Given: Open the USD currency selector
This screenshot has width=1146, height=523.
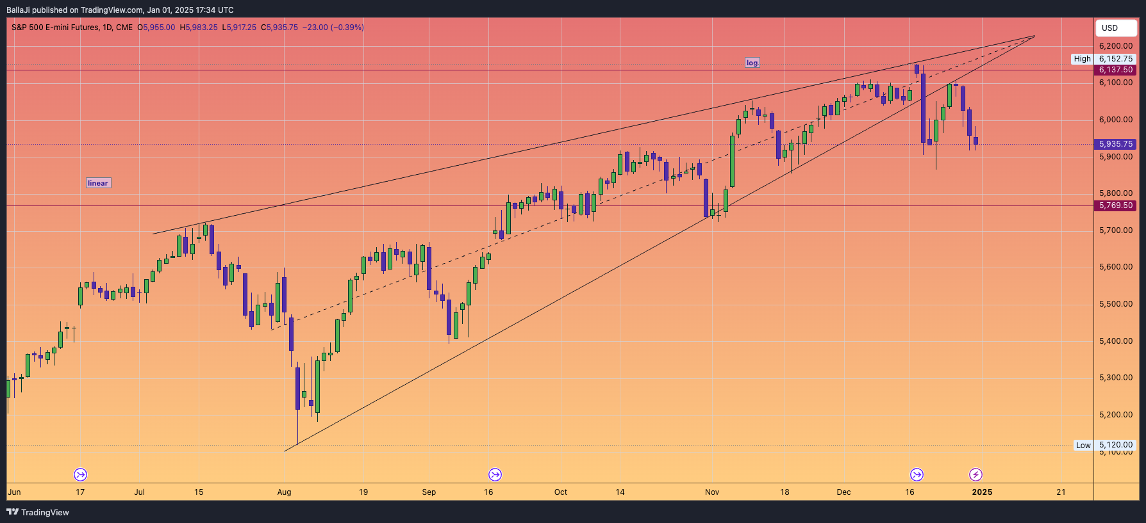Looking at the screenshot, I should tap(1116, 28).
